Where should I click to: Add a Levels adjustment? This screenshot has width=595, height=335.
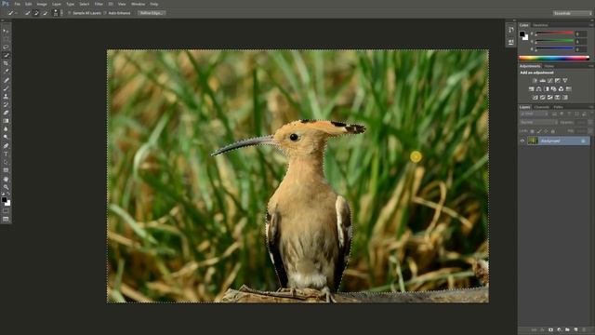[x=542, y=81]
